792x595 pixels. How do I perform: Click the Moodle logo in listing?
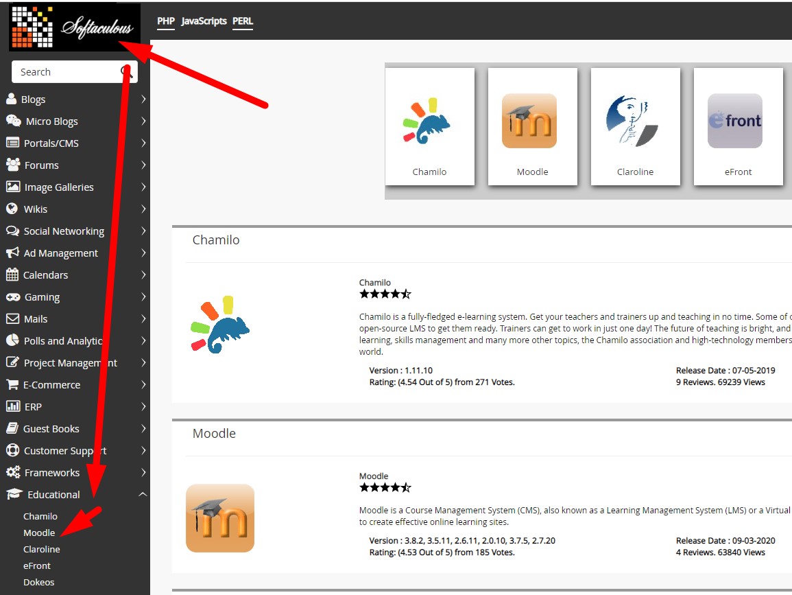click(219, 518)
